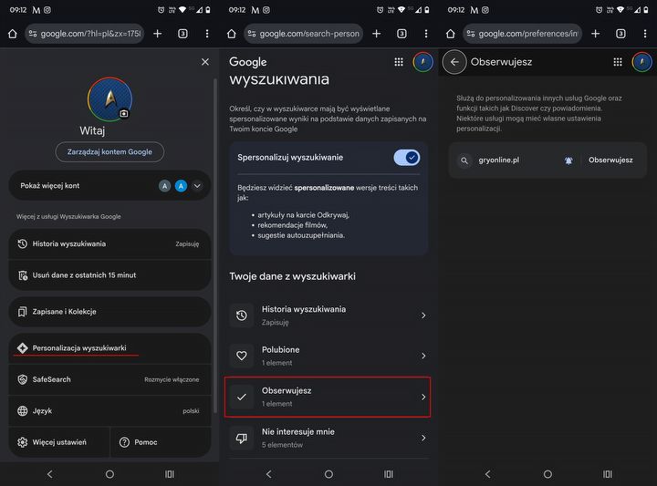The height and width of the screenshot is (486, 657).
Task: Tap the magnifier icon next to gryonline.pl
Action: pyautogui.click(x=464, y=160)
